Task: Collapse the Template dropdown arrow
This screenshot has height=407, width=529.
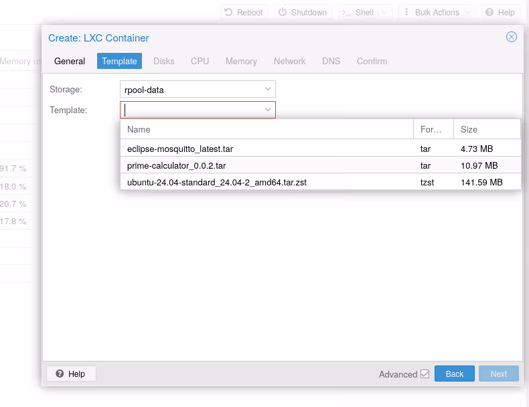Action: [267, 110]
